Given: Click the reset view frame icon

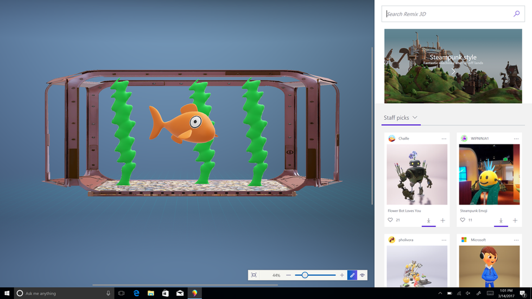Looking at the screenshot, I should 254,275.
